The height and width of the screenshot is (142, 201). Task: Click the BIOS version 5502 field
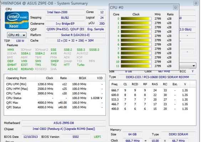tap(76, 137)
